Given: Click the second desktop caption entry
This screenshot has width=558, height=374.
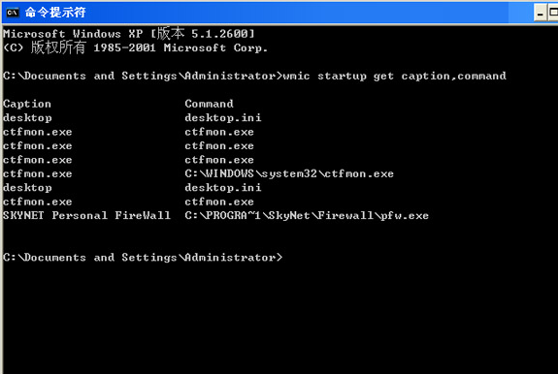Looking at the screenshot, I should point(27,188).
